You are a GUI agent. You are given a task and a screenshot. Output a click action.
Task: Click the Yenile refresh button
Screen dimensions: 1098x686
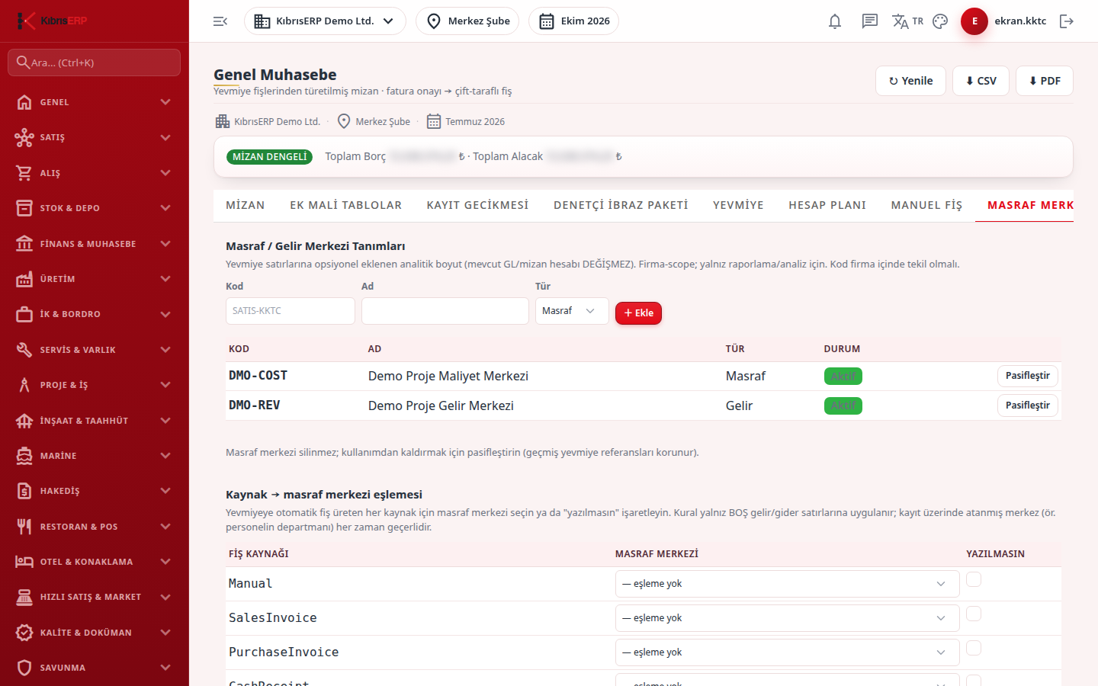pos(910,81)
